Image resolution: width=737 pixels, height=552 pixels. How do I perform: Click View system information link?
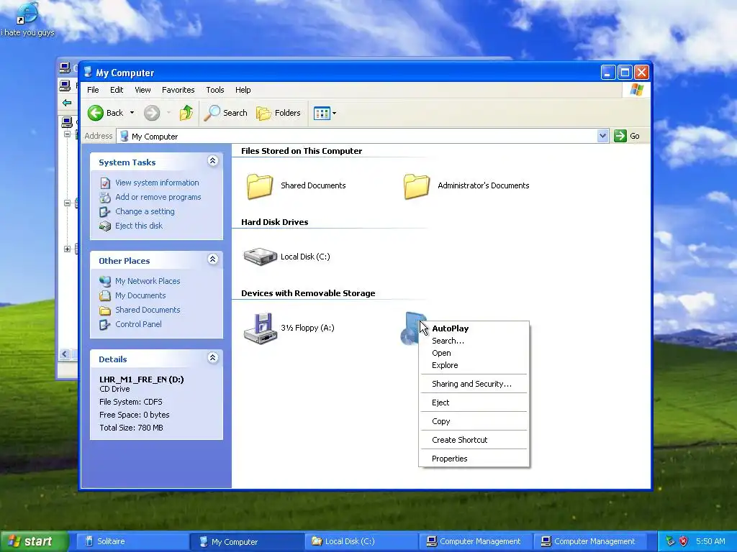[157, 183]
